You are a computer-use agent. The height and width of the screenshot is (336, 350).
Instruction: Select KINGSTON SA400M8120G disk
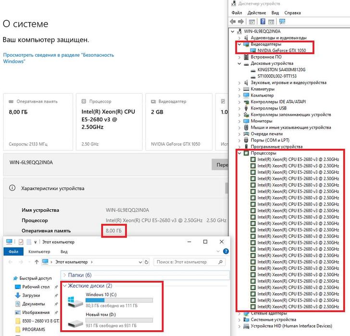tap(281, 70)
